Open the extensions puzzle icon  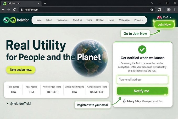160,10
